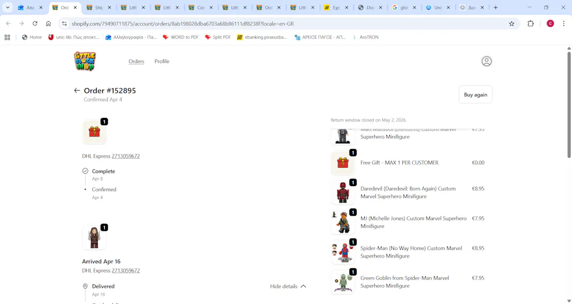Open DHL tracking number under gift shipment
Screen dimensions: 572x304
(x=126, y=156)
